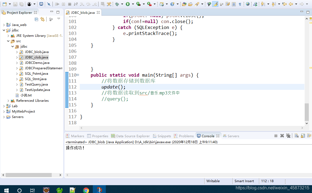Image resolution: width=312 pixels, height=193 pixels.
Task: Click Remove All Terminated Launches icon
Action: [x=288, y=136]
